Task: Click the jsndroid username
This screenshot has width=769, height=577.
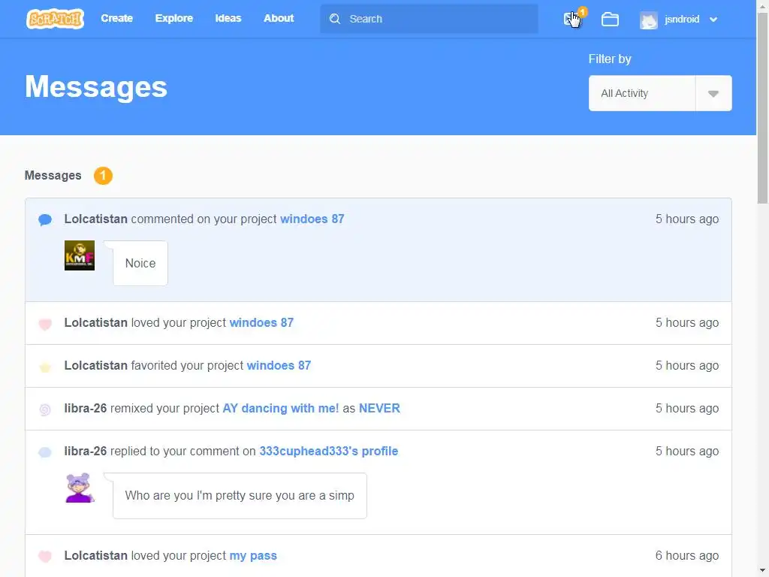Action: tap(682, 19)
